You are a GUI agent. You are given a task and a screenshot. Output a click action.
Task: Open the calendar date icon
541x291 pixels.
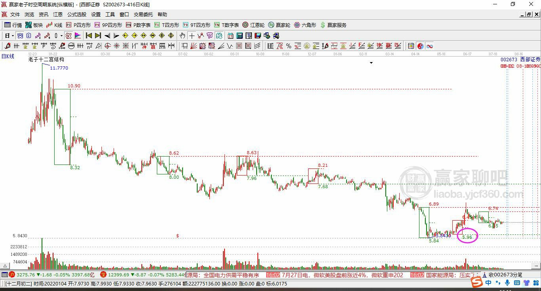[230, 36]
